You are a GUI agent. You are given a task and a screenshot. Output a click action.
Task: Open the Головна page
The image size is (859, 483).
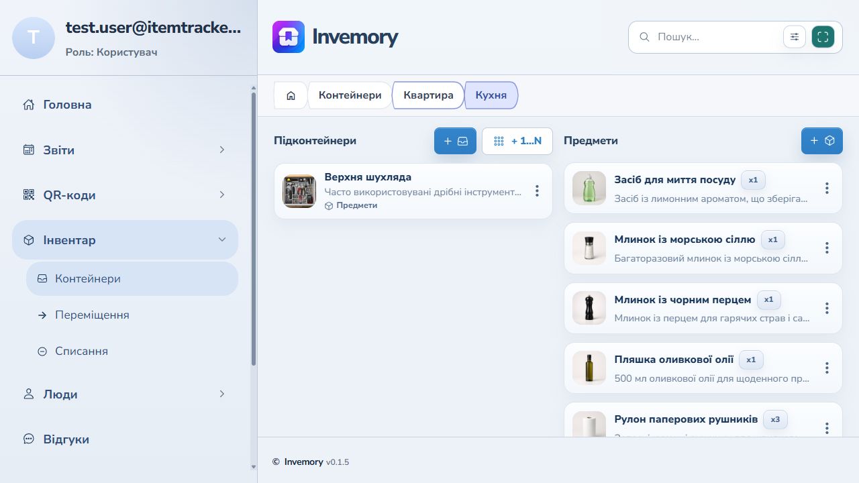pos(125,105)
